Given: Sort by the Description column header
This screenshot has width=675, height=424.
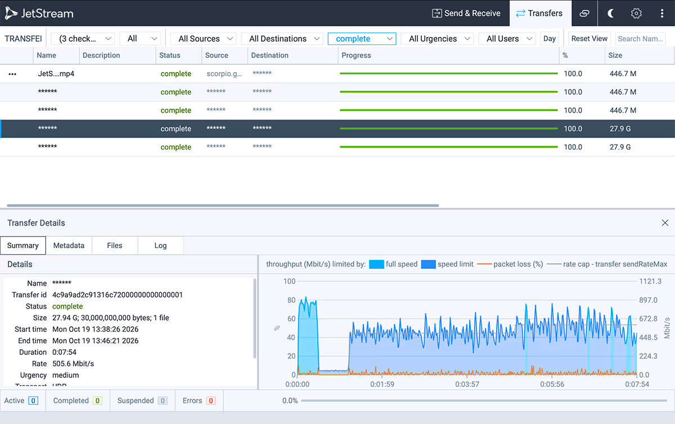Looking at the screenshot, I should pyautogui.click(x=117, y=55).
